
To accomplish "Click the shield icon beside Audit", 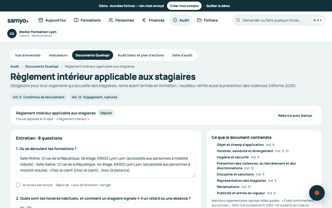I will pyautogui.click(x=175, y=20).
